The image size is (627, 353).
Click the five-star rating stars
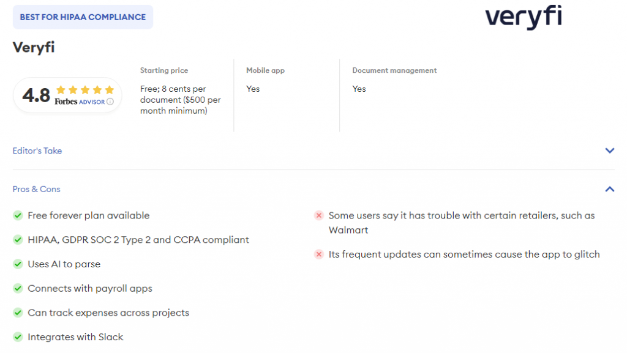pyautogui.click(x=84, y=90)
